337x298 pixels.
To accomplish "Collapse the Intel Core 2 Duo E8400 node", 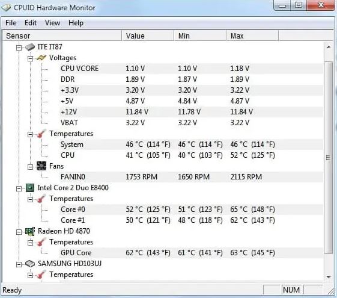I will [x=19, y=188].
